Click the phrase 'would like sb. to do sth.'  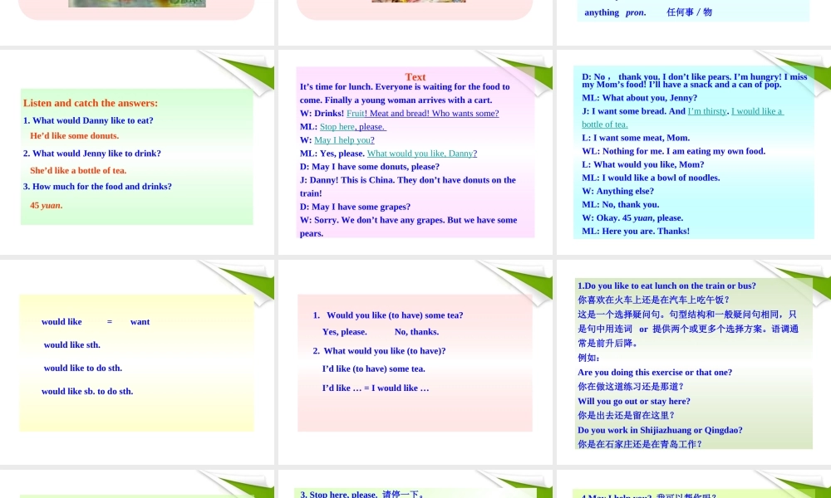coord(87,392)
